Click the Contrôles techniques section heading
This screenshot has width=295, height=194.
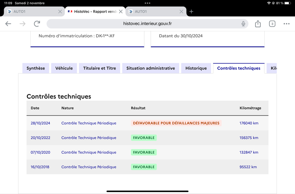click(59, 96)
